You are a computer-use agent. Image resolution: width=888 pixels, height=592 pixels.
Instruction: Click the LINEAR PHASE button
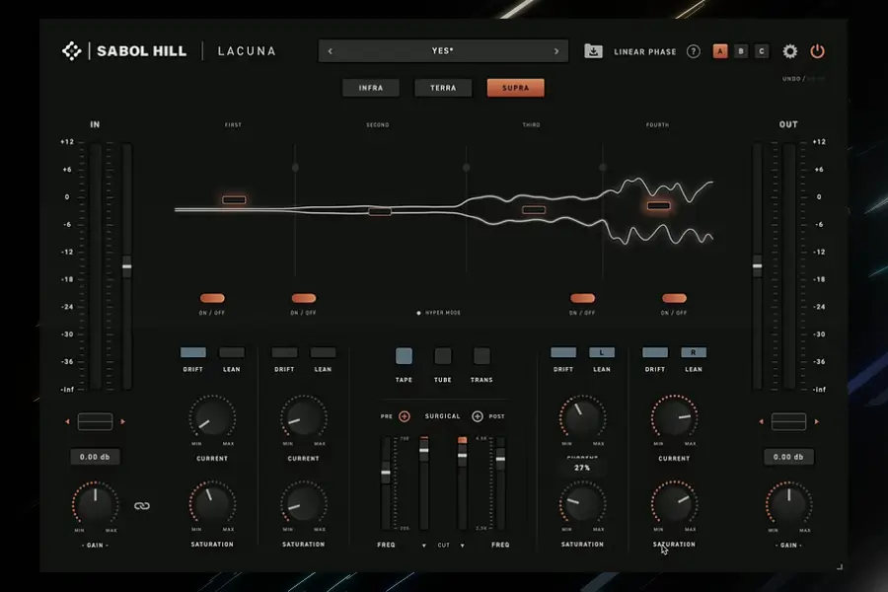tap(645, 51)
